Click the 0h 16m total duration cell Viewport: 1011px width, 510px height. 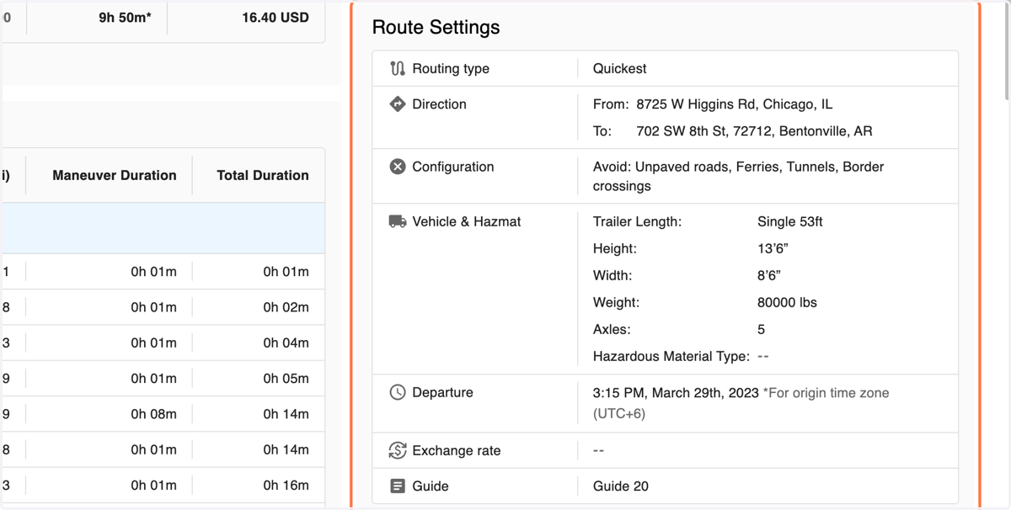(286, 485)
